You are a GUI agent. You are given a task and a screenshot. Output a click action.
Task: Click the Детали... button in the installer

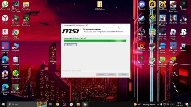[x=70, y=45]
